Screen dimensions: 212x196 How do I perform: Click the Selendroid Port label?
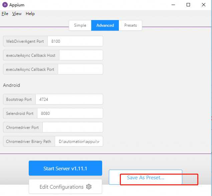(x=20, y=114)
